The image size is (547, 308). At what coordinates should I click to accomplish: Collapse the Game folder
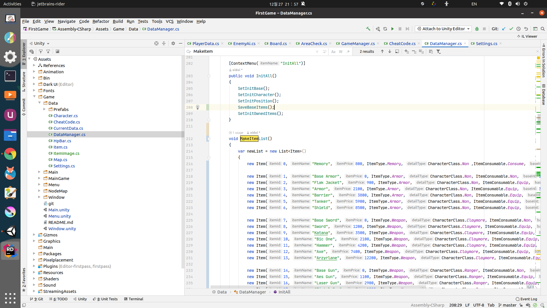click(34, 97)
